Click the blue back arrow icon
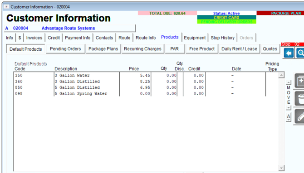 pos(289,53)
